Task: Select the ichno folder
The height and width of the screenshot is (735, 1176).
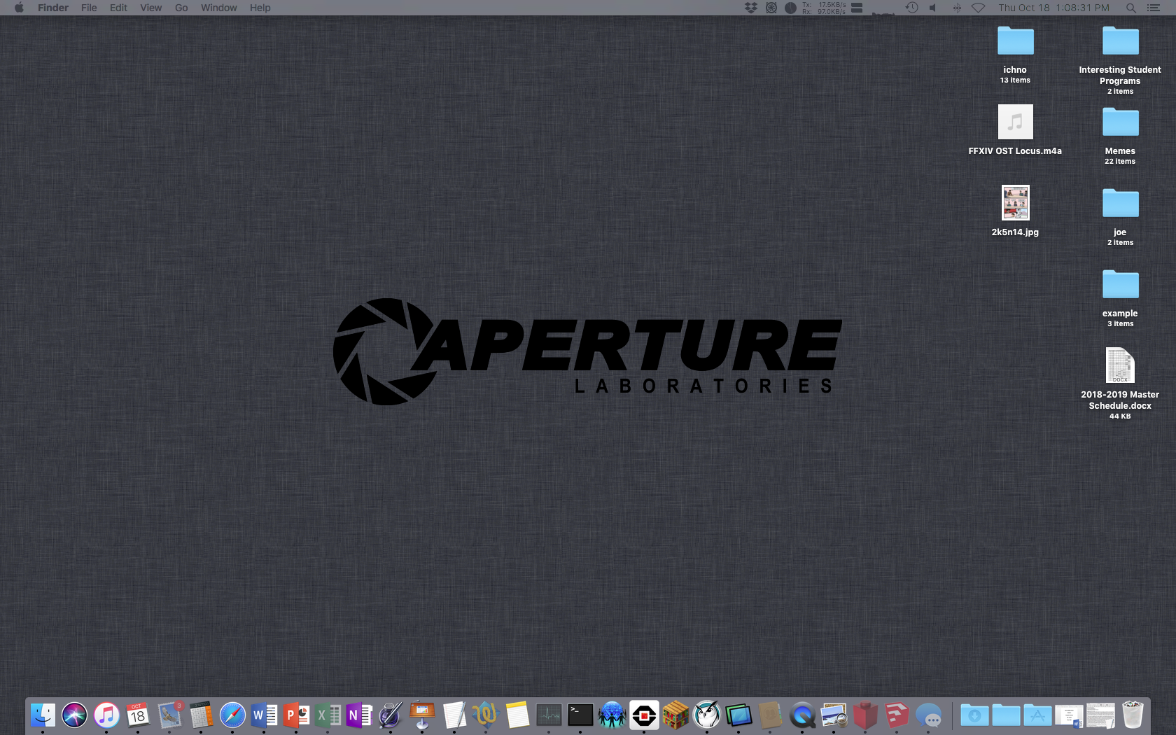Action: coord(1015,41)
